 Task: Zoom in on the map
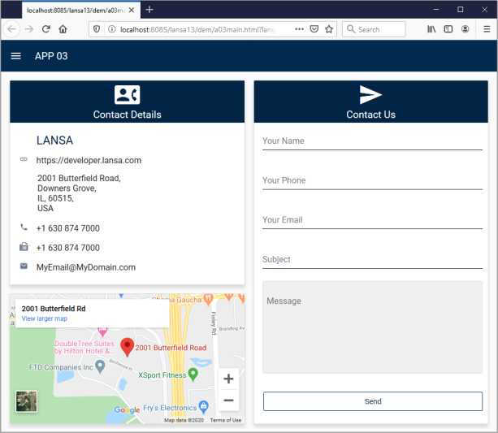click(x=228, y=379)
